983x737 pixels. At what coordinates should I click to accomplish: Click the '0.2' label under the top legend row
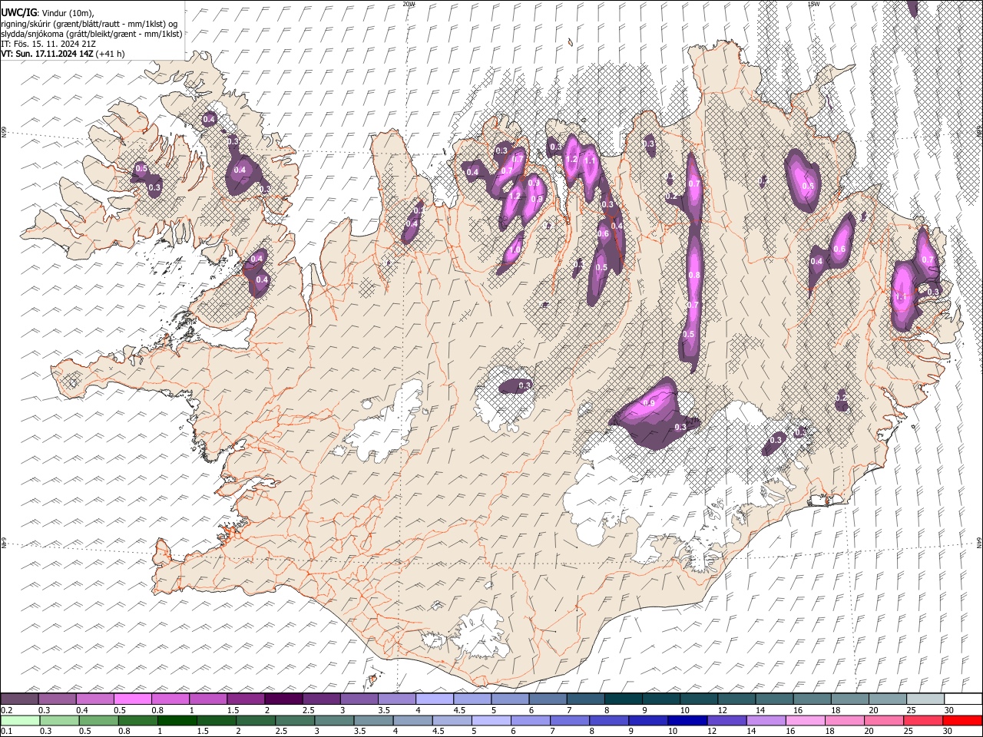point(6,710)
